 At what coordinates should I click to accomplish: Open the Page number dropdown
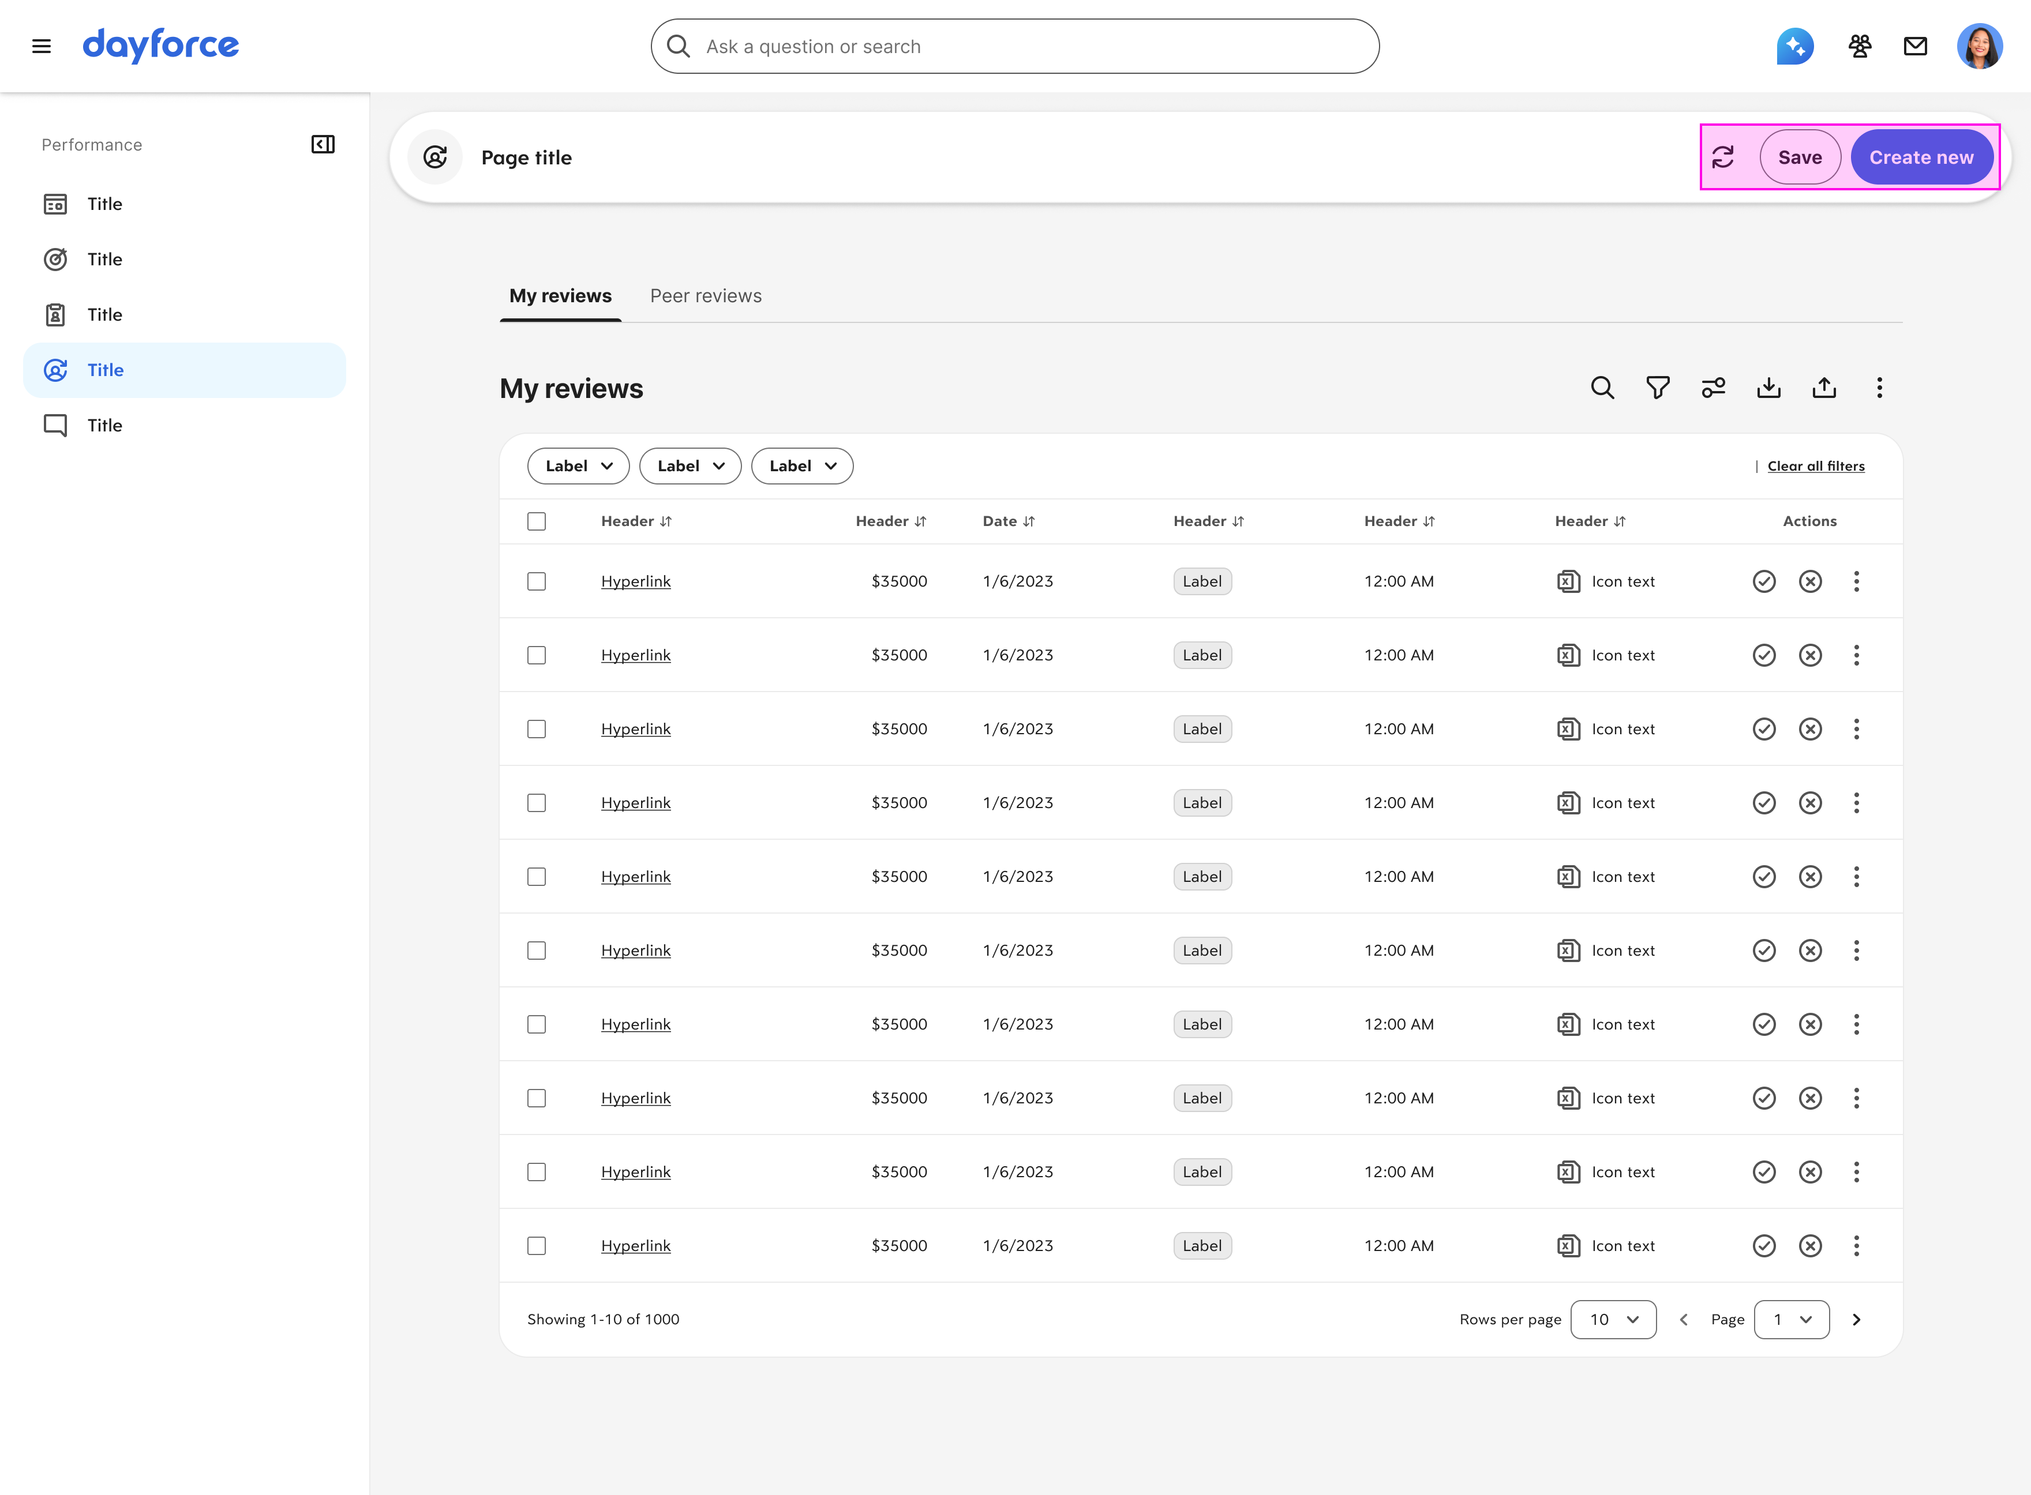click(x=1791, y=1320)
